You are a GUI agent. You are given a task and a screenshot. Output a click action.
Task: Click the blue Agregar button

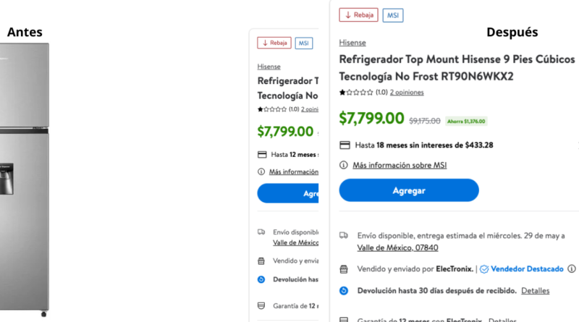tap(409, 190)
